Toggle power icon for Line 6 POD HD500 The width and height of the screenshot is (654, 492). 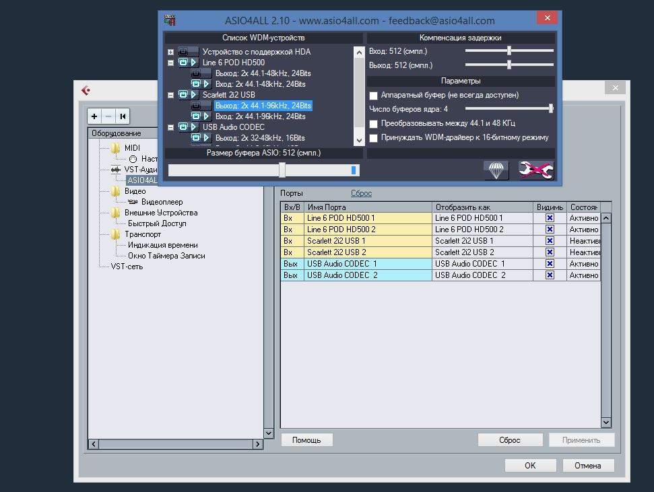(183, 63)
